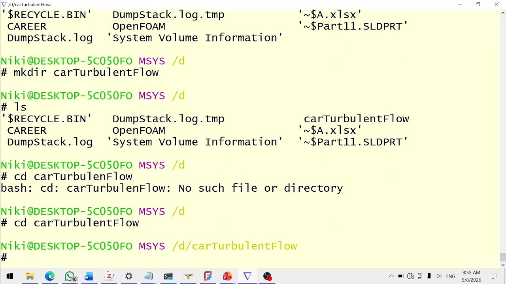Open the network globe status icon
Image resolution: width=506 pixels, height=284 pixels.
point(410,276)
